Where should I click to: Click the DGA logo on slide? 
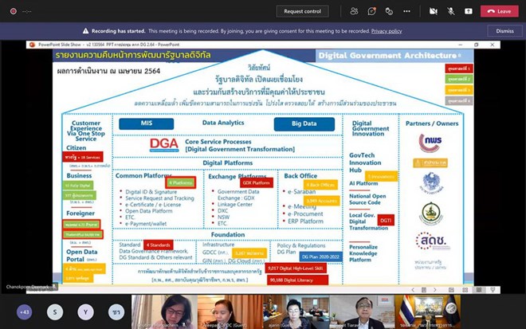pyautogui.click(x=163, y=145)
